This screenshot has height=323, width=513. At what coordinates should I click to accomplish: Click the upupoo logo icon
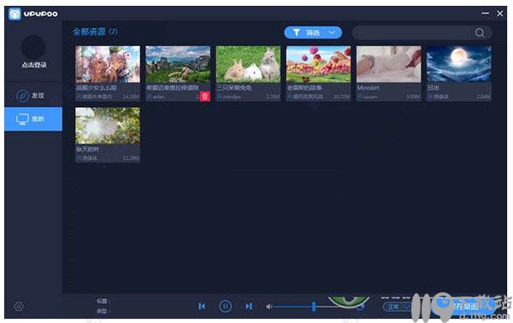click(15, 14)
